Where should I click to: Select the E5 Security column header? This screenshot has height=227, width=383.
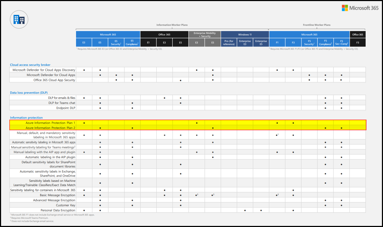click(116, 43)
